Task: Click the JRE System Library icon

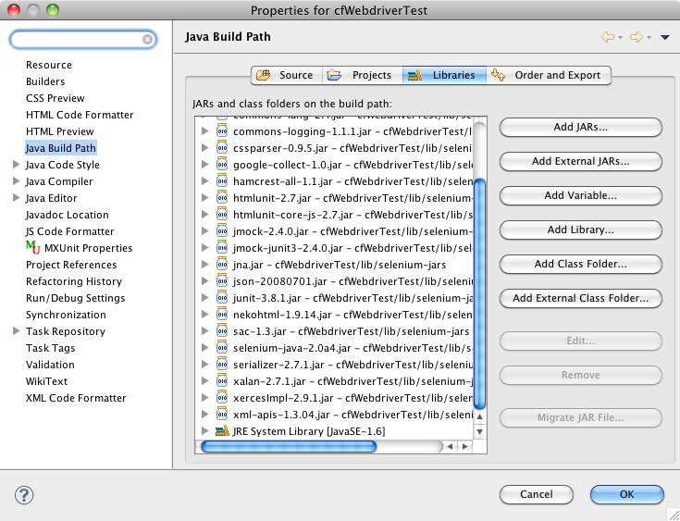Action: [x=222, y=431]
